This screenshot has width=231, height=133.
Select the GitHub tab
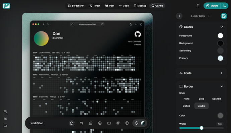click(x=157, y=6)
